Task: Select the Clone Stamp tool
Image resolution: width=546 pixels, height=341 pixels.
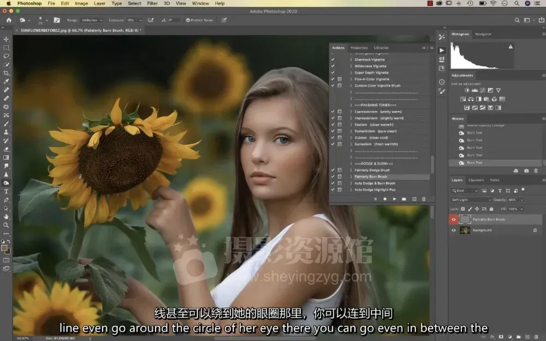Action: point(6,132)
